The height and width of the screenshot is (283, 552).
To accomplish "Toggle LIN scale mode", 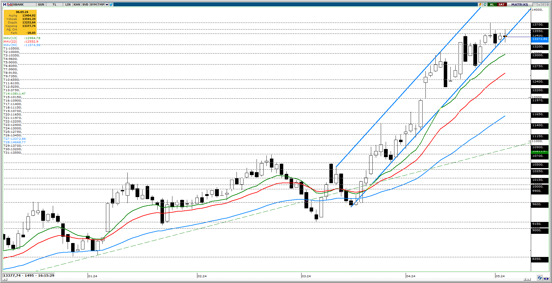I will [x=68, y=5].
